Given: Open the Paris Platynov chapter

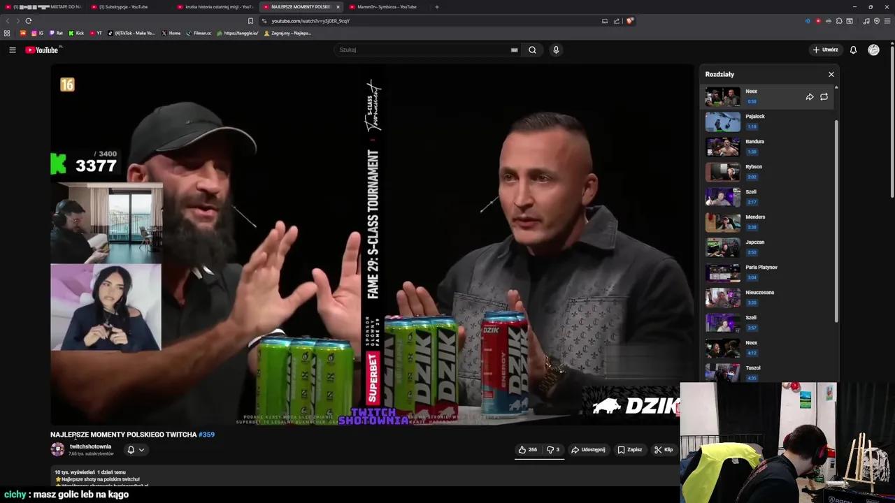Looking at the screenshot, I should tap(768, 272).
